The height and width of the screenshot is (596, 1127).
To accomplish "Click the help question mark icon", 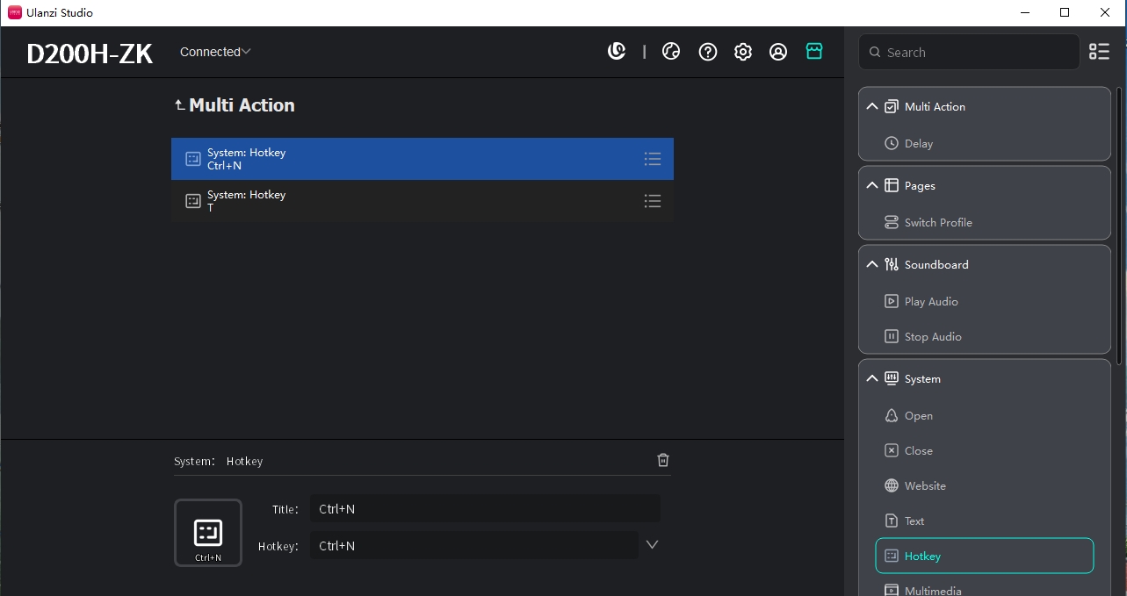I will pos(707,52).
